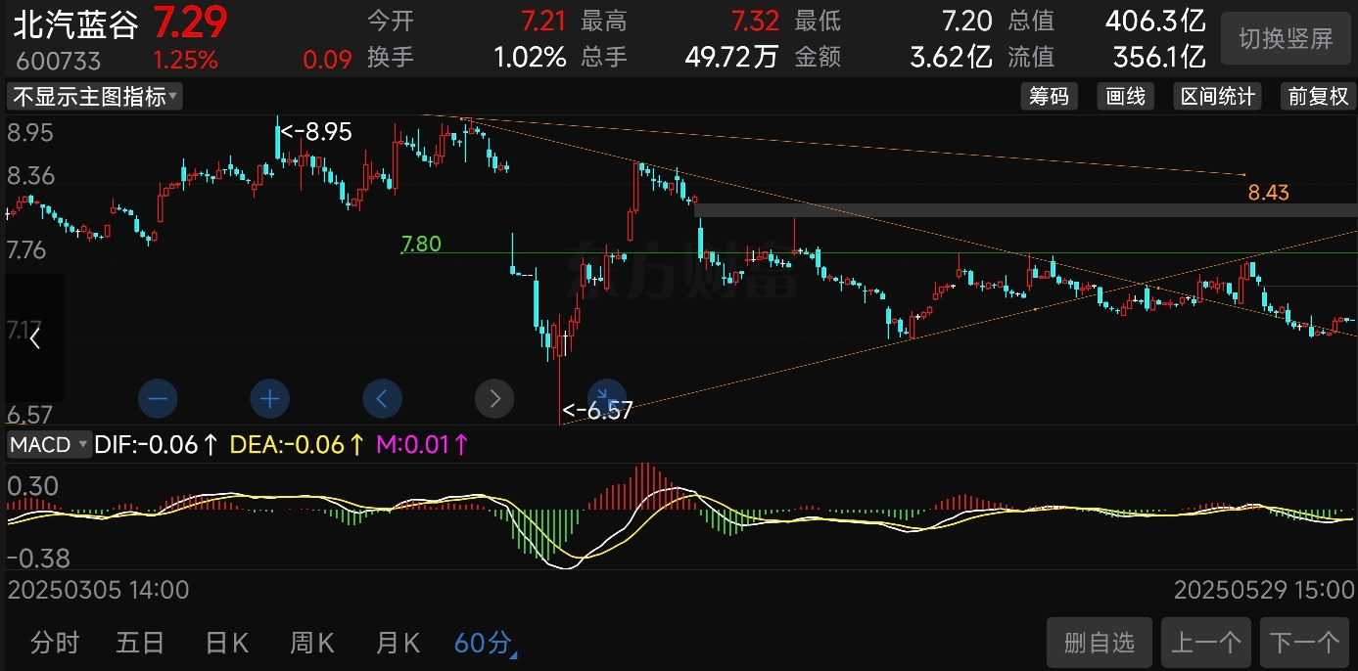Click percent change 1.25%
Screen dimensions: 1358x671
click(x=185, y=61)
